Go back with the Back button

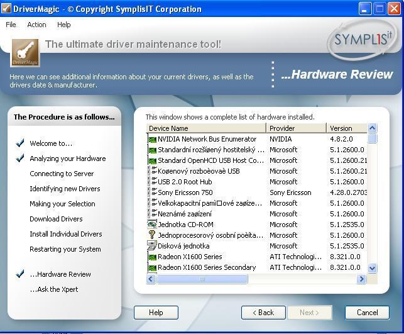point(263,313)
